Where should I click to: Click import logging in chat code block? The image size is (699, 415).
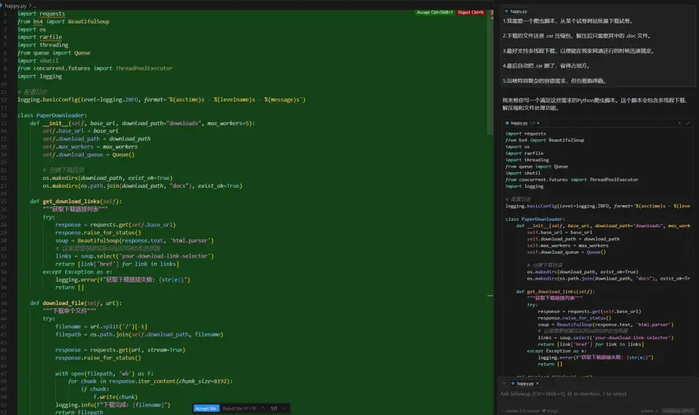point(524,186)
